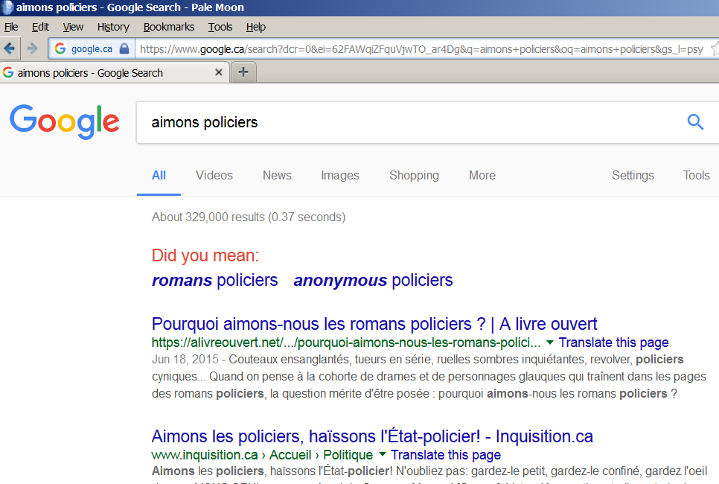719x484 pixels.
Task: Click the colorful Google logo
Action: (x=64, y=123)
